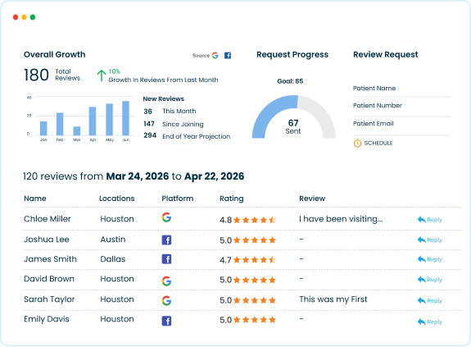The height and width of the screenshot is (347, 471).
Task: Click the name Chloe Miller
Action: click(48, 219)
